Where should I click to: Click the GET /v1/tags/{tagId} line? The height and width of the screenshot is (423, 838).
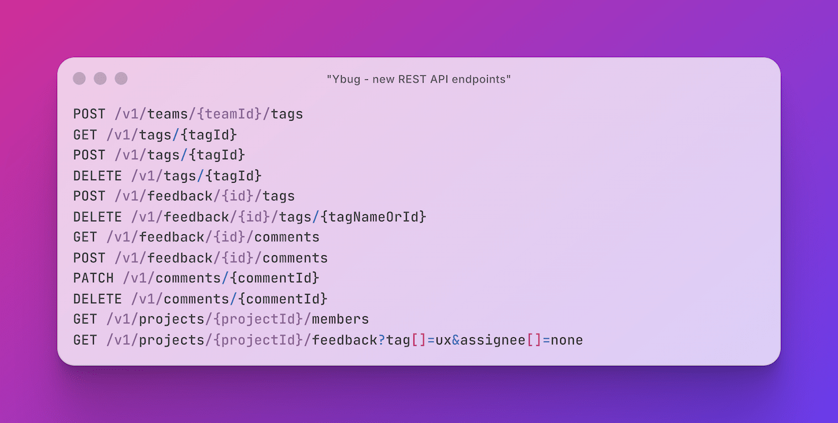click(155, 135)
